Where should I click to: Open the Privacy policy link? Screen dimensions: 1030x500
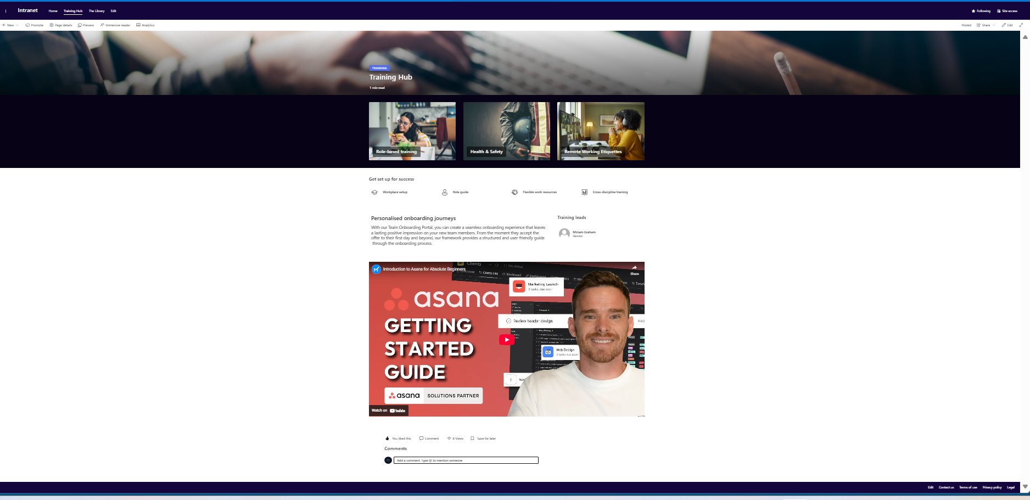click(x=992, y=487)
